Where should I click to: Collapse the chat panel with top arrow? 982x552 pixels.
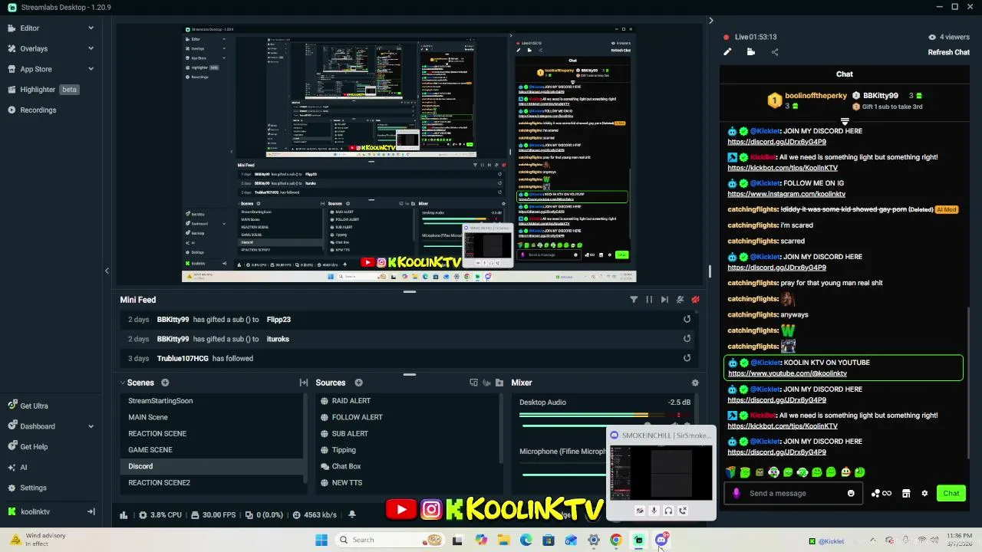(710, 21)
